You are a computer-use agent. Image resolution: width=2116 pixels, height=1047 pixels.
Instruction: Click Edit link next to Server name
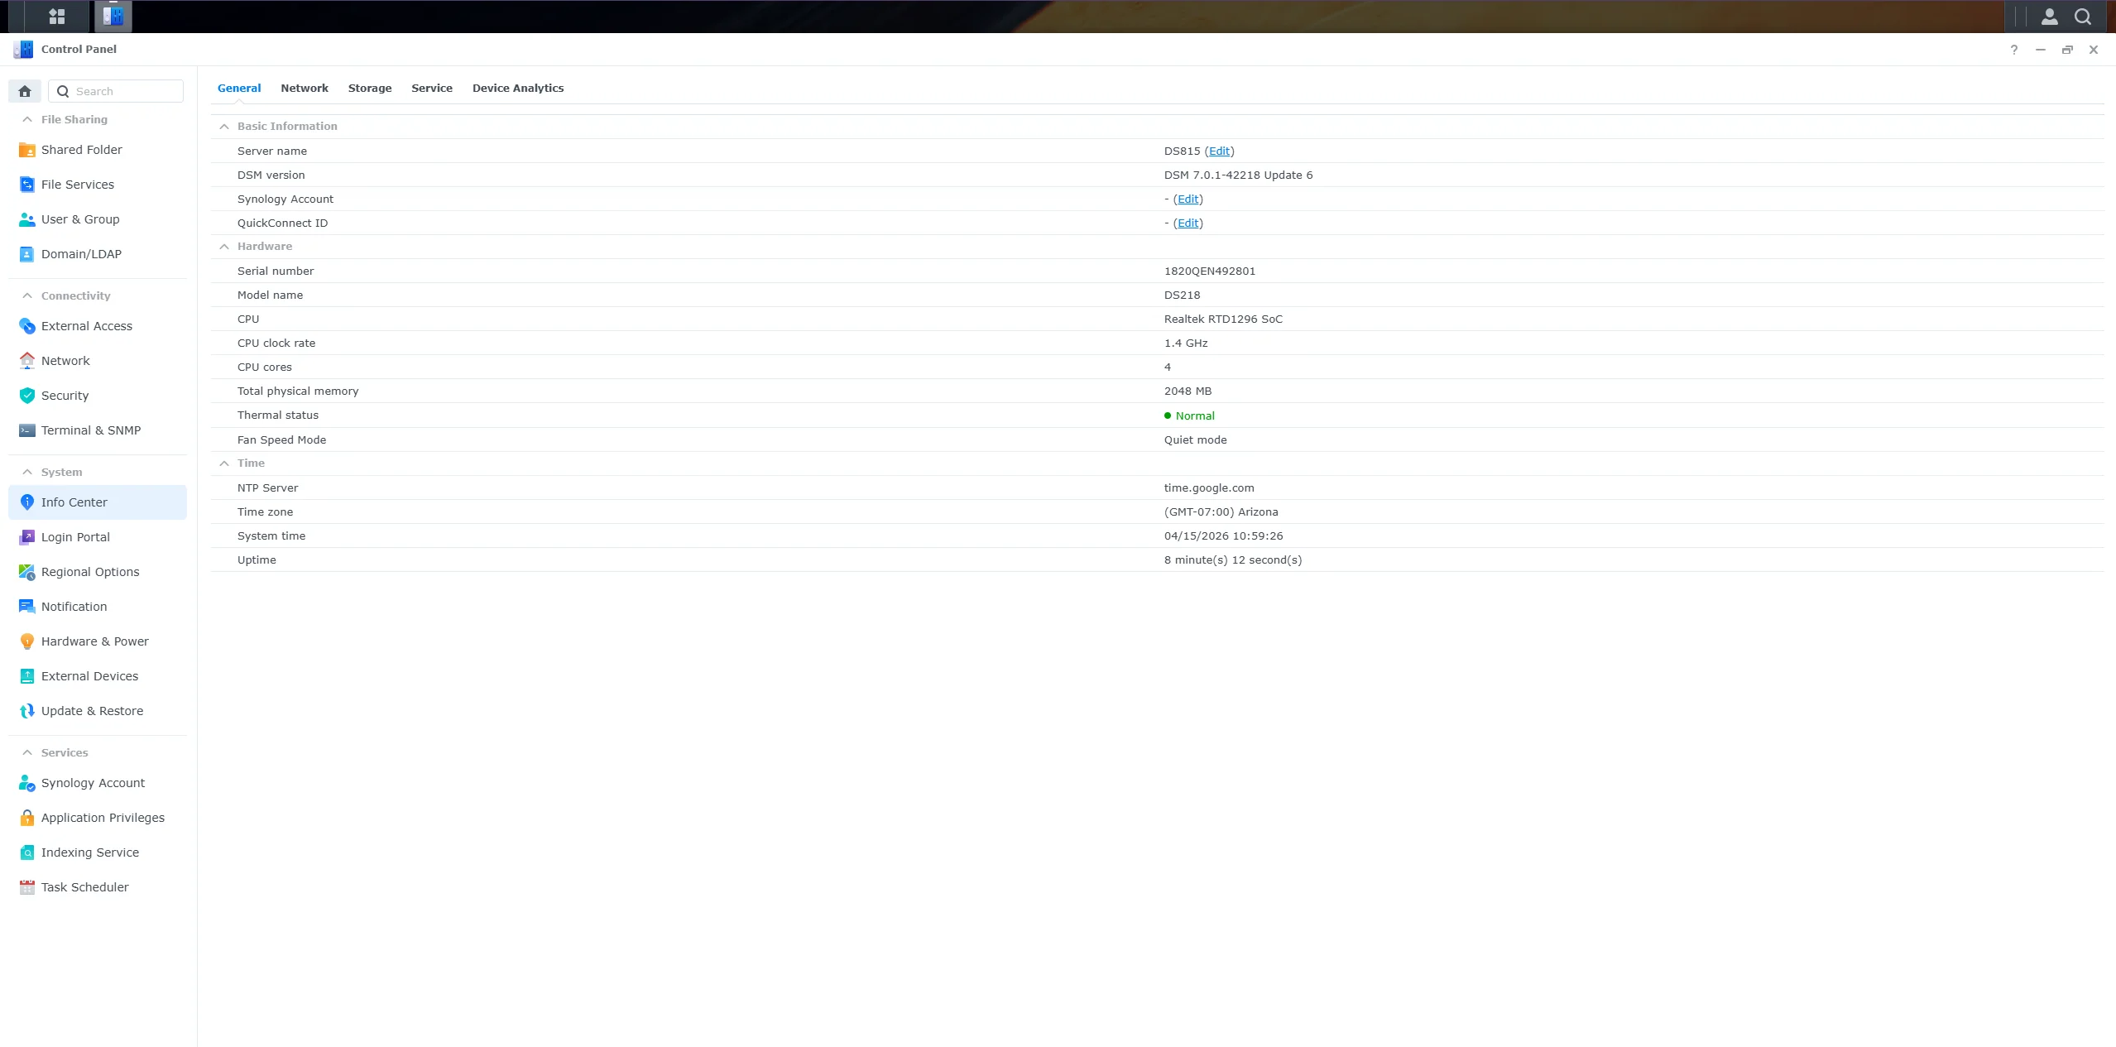click(1219, 151)
